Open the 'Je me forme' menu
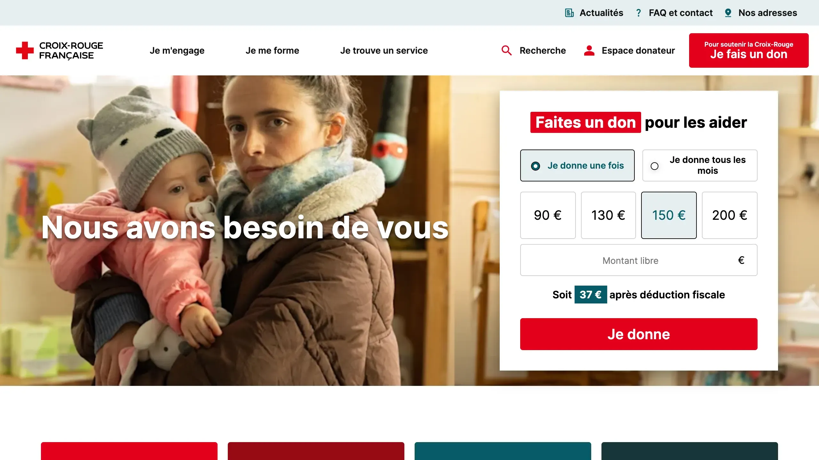 click(272, 50)
